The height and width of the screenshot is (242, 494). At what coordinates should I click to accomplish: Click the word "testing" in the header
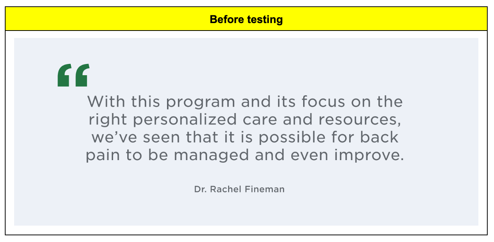(263, 19)
